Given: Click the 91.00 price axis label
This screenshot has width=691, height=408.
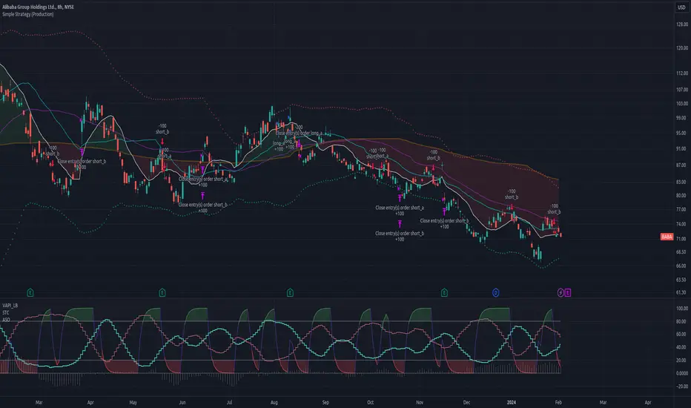Looking at the screenshot, I should [682, 148].
